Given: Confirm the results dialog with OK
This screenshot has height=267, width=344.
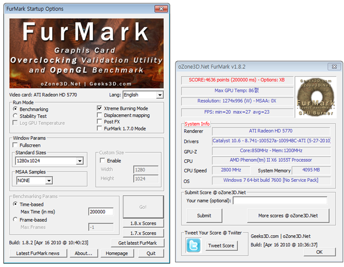Looking at the screenshot, I should pyautogui.click(x=319, y=252).
